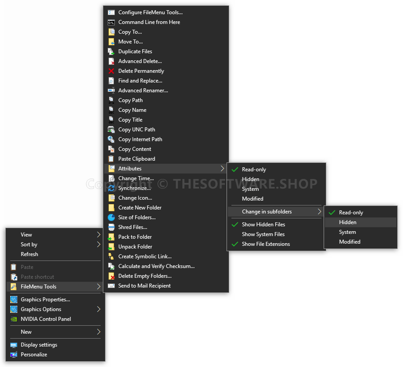The height and width of the screenshot is (367, 403).
Task: Click the Shred Files shredder icon
Action: (111, 227)
